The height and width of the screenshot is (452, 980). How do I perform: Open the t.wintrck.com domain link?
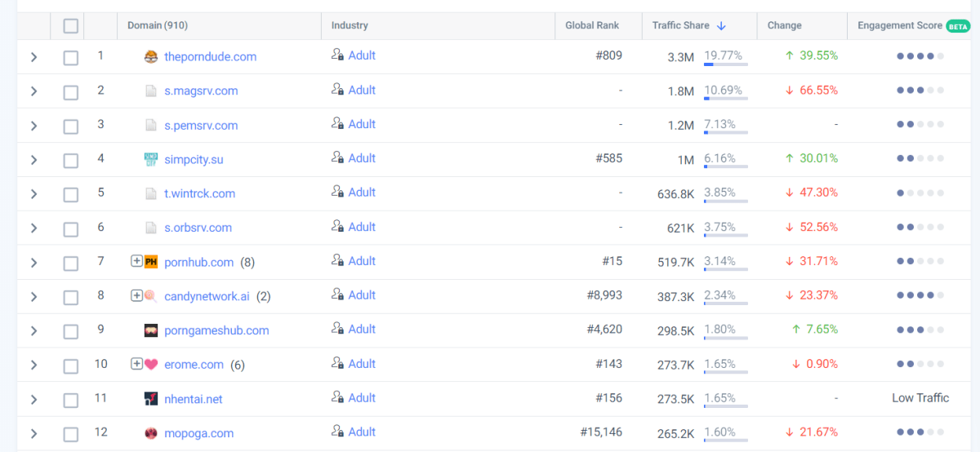tap(199, 193)
